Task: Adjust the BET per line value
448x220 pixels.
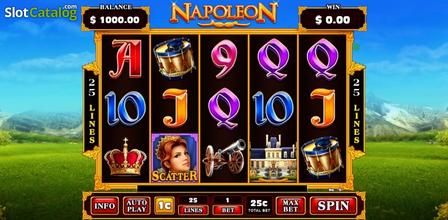Action: (228, 205)
